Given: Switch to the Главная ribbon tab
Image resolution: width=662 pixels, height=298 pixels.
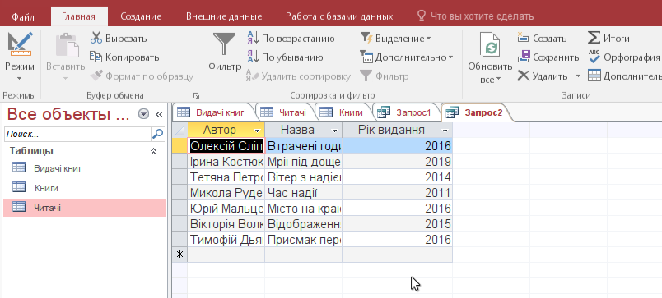Looking at the screenshot, I should [78, 17].
